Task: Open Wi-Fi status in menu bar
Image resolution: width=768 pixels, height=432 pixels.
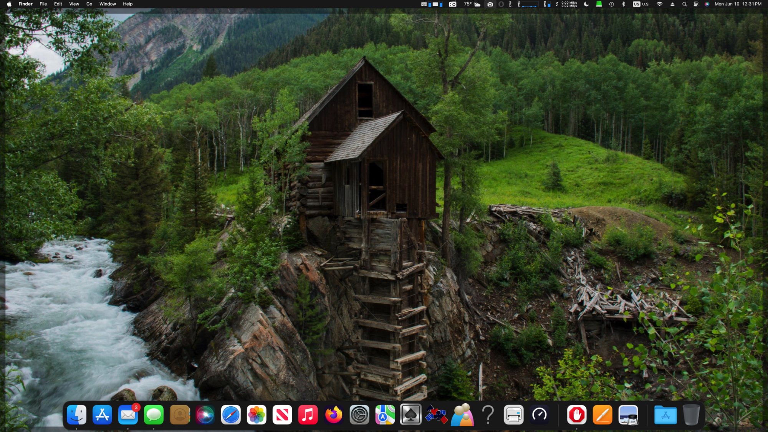Action: (660, 4)
